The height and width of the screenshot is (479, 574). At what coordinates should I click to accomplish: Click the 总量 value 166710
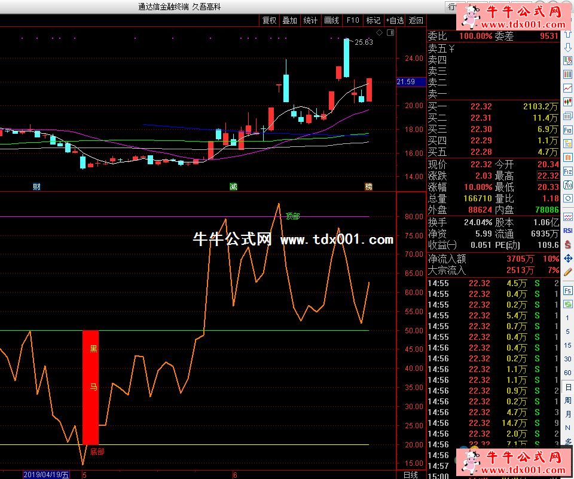point(478,198)
